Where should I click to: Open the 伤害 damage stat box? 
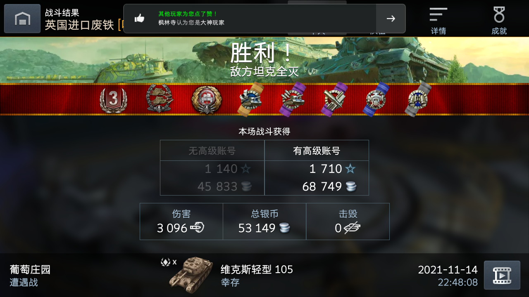(181, 222)
